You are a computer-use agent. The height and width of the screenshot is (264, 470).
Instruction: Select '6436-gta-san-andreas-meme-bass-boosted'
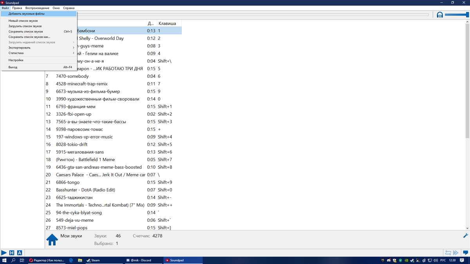click(113, 167)
